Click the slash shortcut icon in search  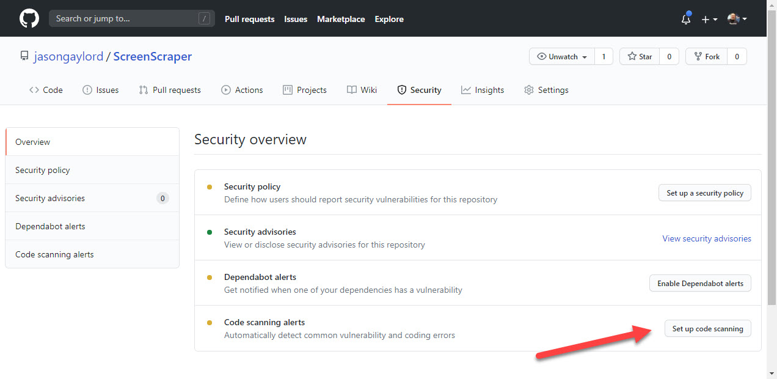(x=204, y=19)
